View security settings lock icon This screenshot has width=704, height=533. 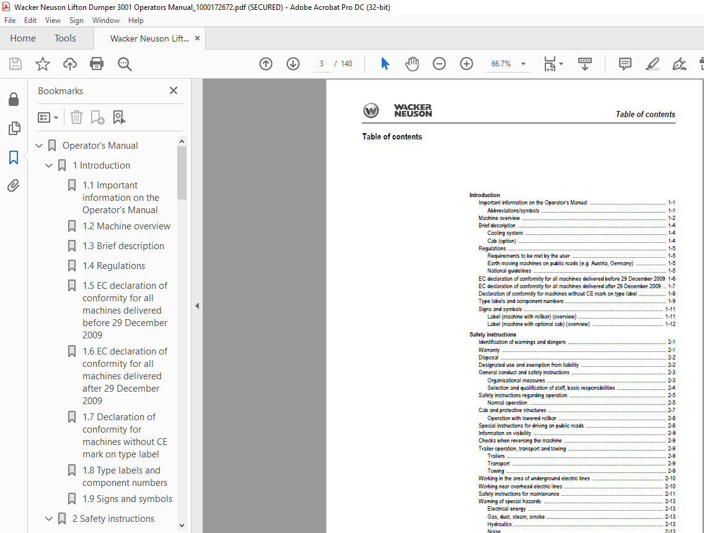pos(14,99)
